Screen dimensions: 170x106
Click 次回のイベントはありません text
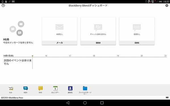18,62
